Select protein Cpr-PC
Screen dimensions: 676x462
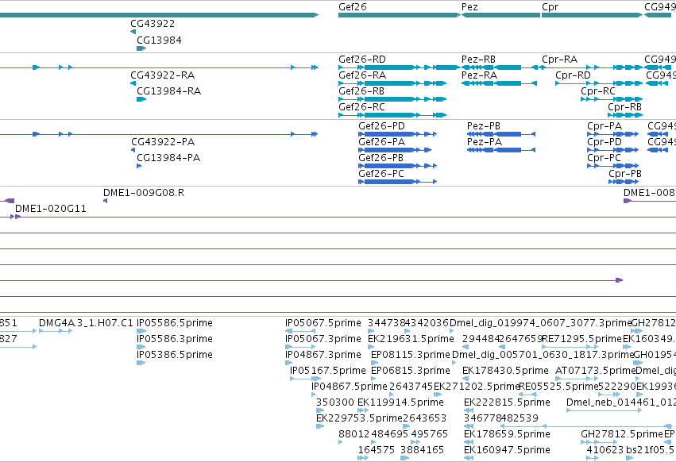click(x=612, y=166)
